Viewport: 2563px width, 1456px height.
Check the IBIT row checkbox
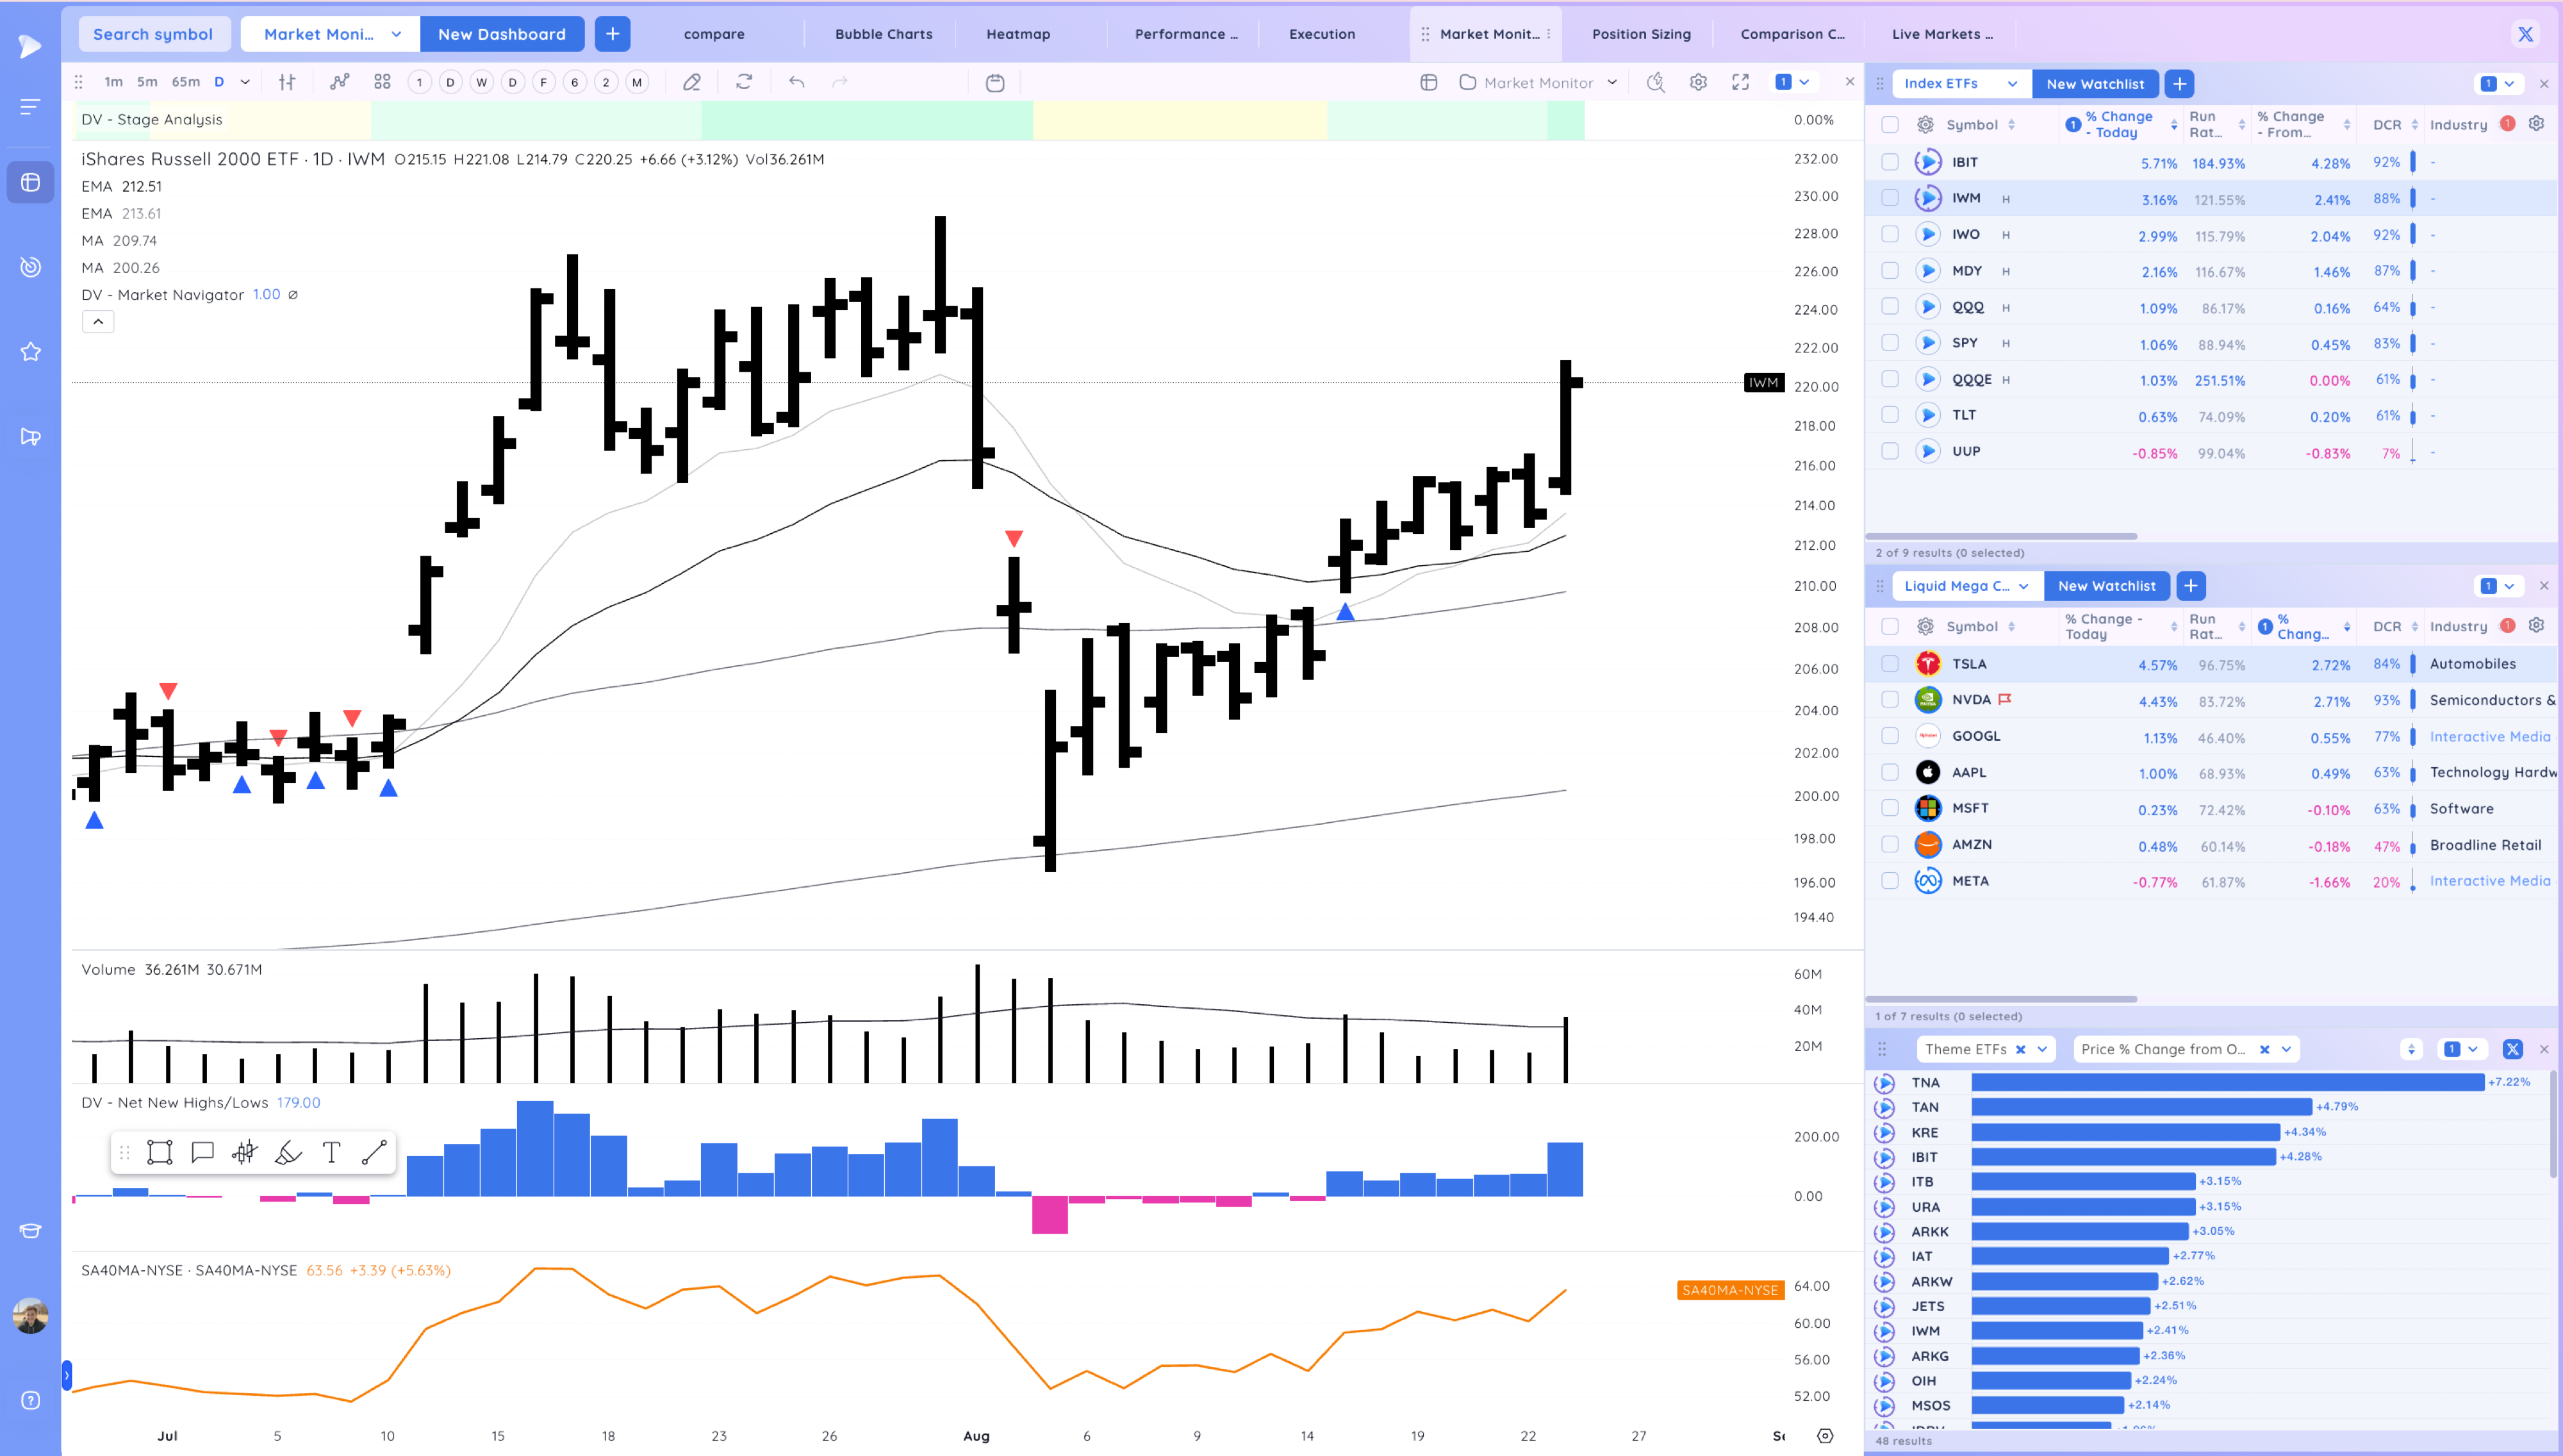click(1890, 162)
